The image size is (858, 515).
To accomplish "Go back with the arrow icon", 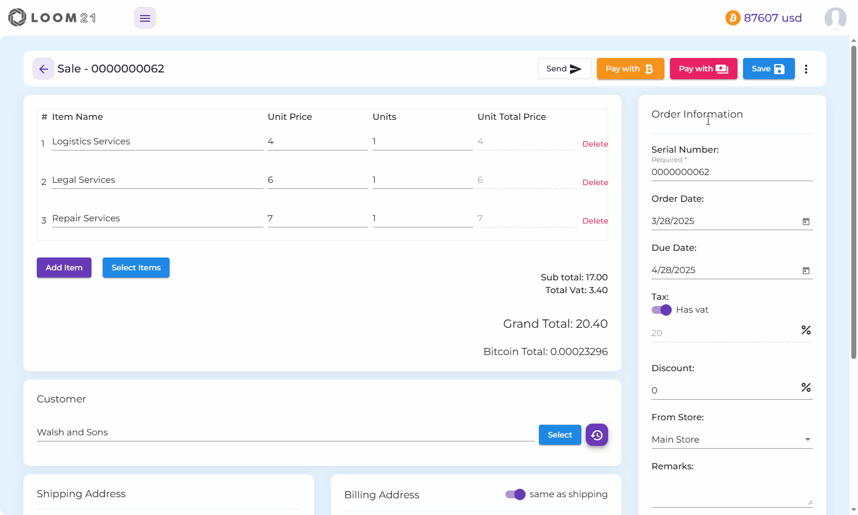I will click(44, 69).
